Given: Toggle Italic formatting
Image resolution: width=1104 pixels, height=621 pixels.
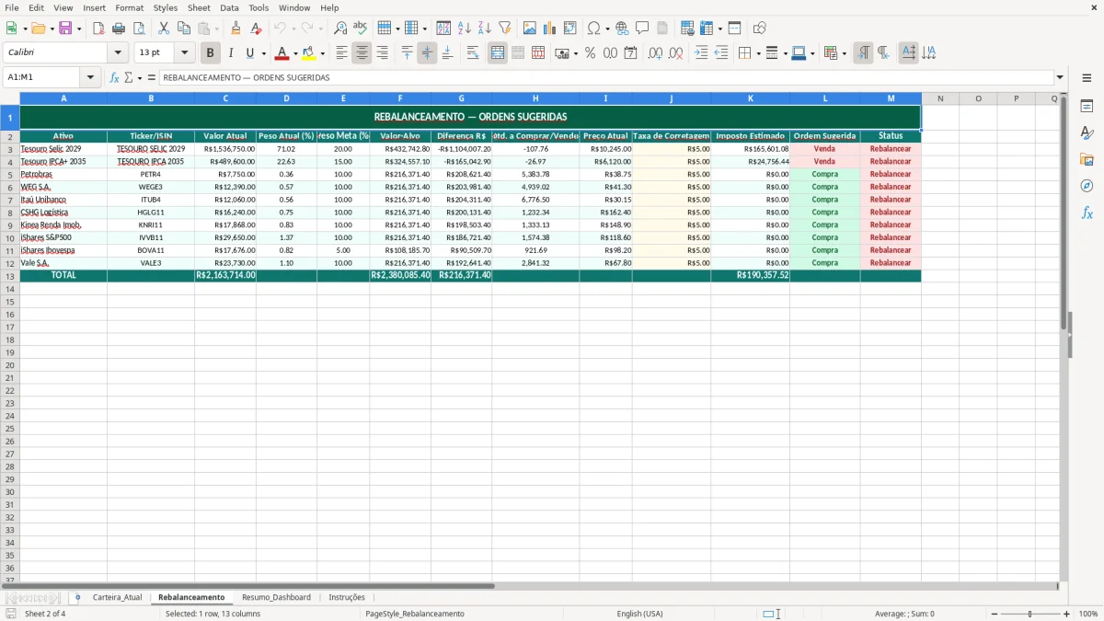Looking at the screenshot, I should tap(231, 53).
